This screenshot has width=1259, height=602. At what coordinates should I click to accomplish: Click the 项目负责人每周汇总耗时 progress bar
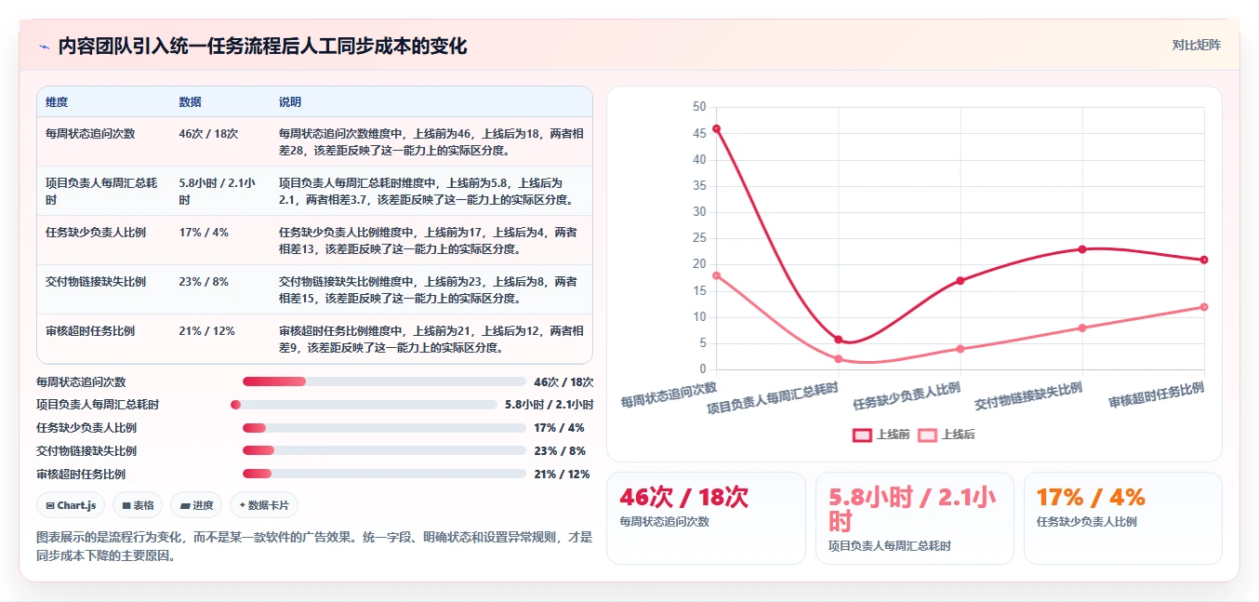pos(364,405)
